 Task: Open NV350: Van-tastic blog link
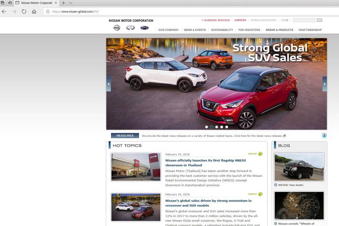click(x=291, y=185)
